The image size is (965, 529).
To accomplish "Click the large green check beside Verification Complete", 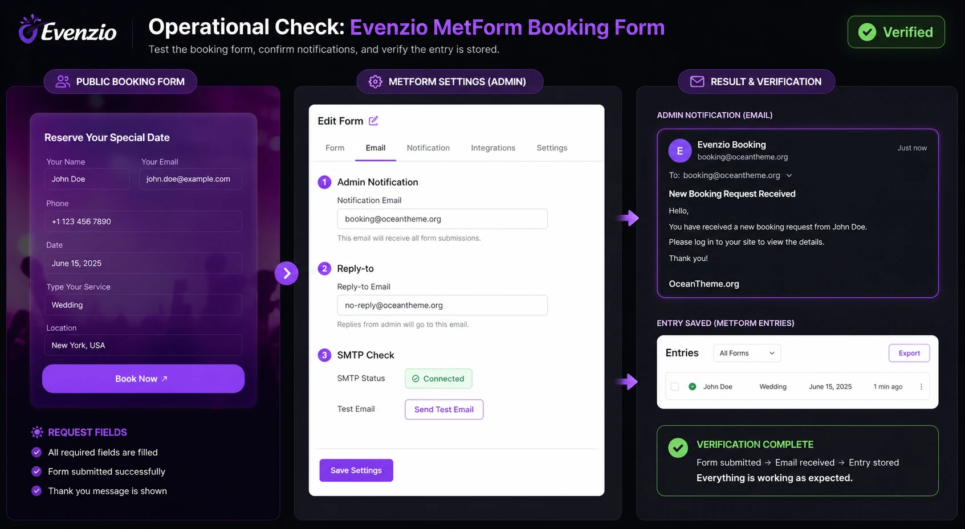I will [x=678, y=448].
